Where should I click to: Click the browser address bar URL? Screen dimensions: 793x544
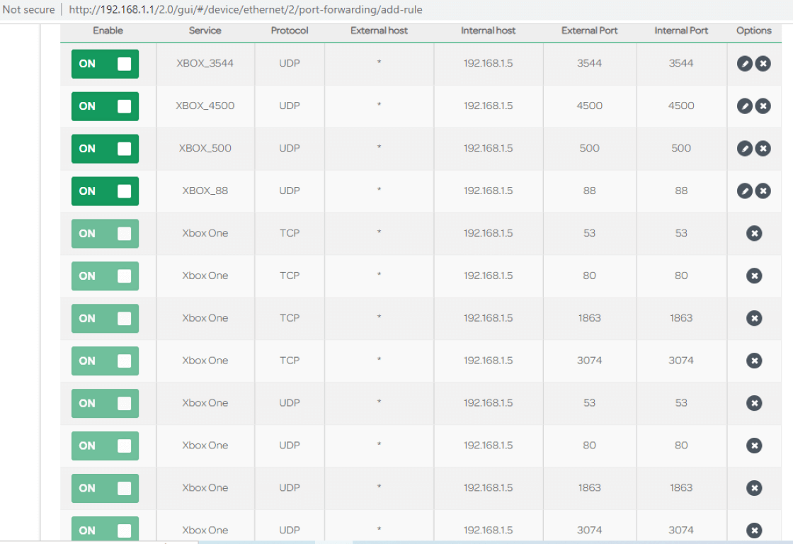(245, 10)
